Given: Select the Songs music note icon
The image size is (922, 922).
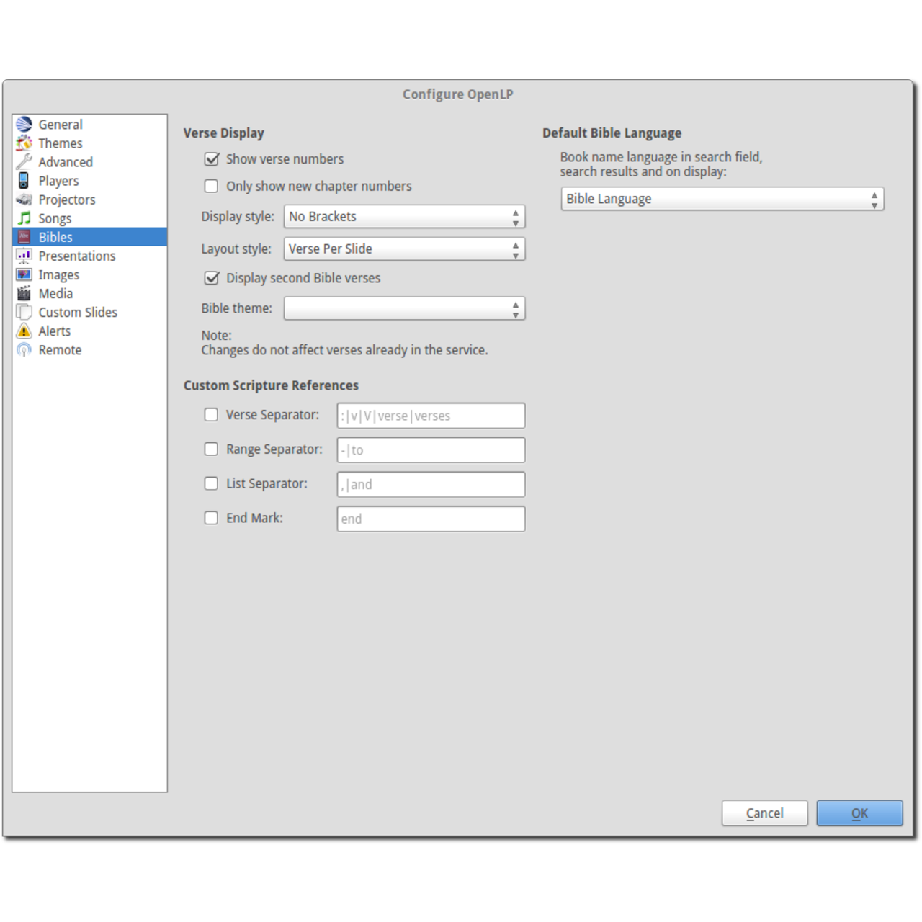Looking at the screenshot, I should click(24, 218).
